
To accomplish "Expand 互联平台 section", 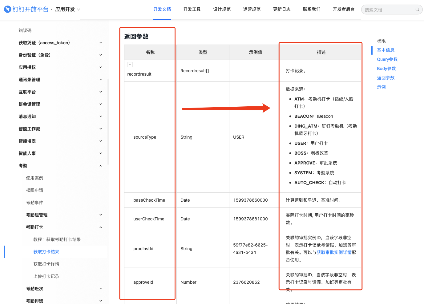I will tap(100, 92).
